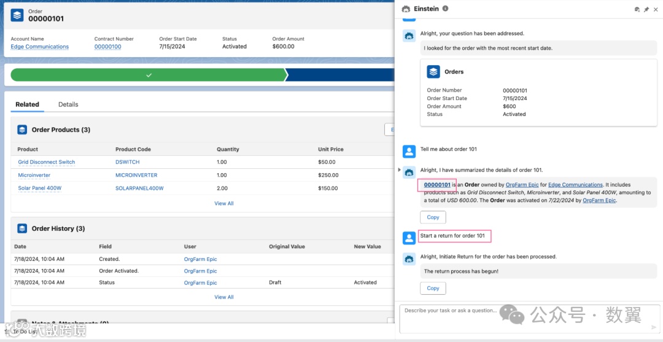Expand the triangle beside the order summary reply
The width and height of the screenshot is (663, 342).
pos(400,169)
